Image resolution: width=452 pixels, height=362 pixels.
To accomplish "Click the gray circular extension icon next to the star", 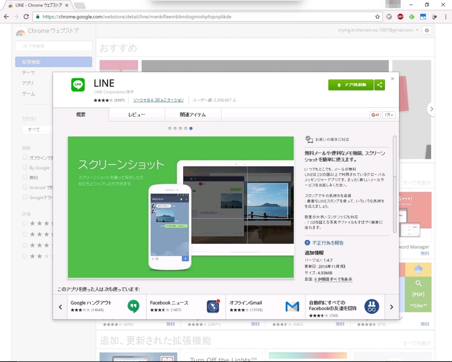I will (x=389, y=17).
